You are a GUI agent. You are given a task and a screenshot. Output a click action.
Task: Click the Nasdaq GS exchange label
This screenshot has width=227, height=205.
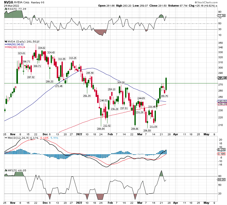38,3
